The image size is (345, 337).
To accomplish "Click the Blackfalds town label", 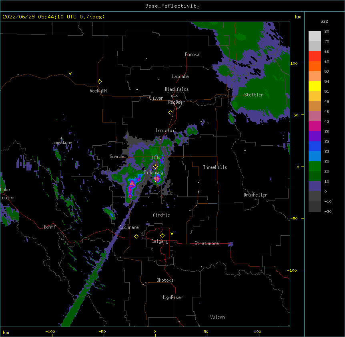I will click(177, 89).
